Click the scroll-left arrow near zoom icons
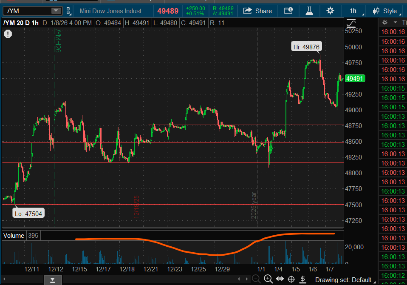Image resolution: width=407 pixels, height=285 pixels. 239,279
